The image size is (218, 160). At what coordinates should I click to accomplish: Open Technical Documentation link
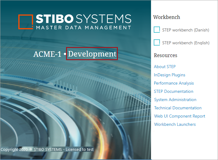[178, 108]
